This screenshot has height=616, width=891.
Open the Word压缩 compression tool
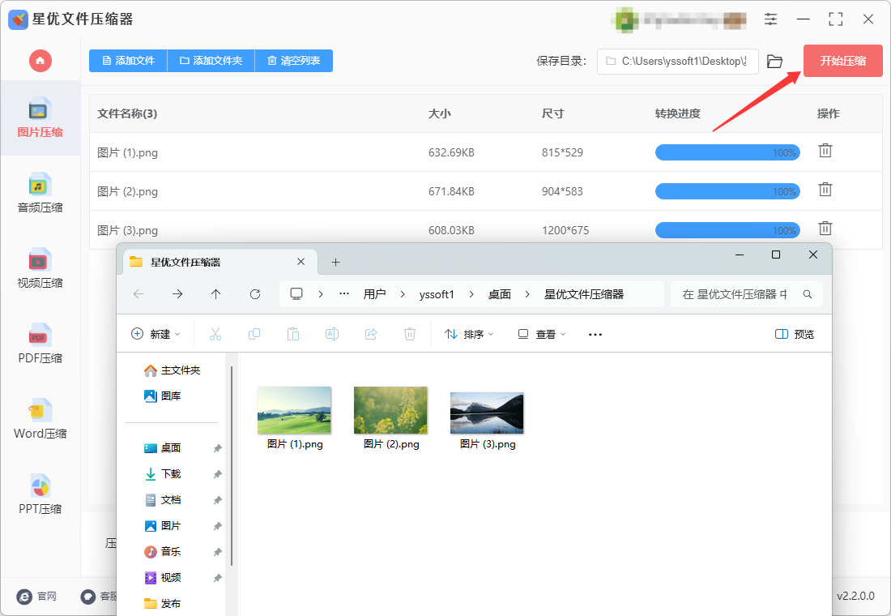(x=40, y=419)
